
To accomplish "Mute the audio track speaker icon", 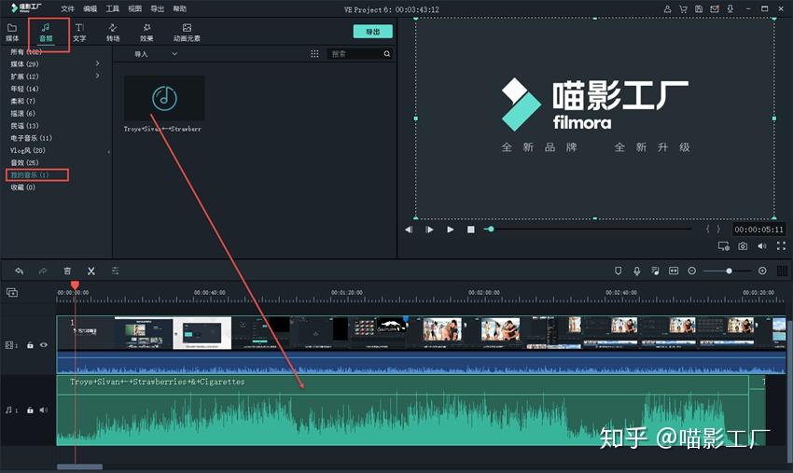I will 44,410.
